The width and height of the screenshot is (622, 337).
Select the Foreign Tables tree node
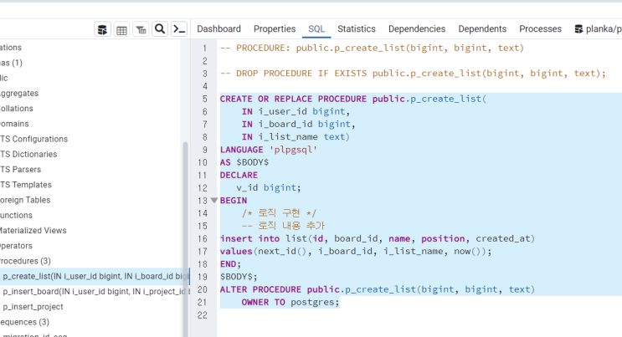[x=25, y=200]
